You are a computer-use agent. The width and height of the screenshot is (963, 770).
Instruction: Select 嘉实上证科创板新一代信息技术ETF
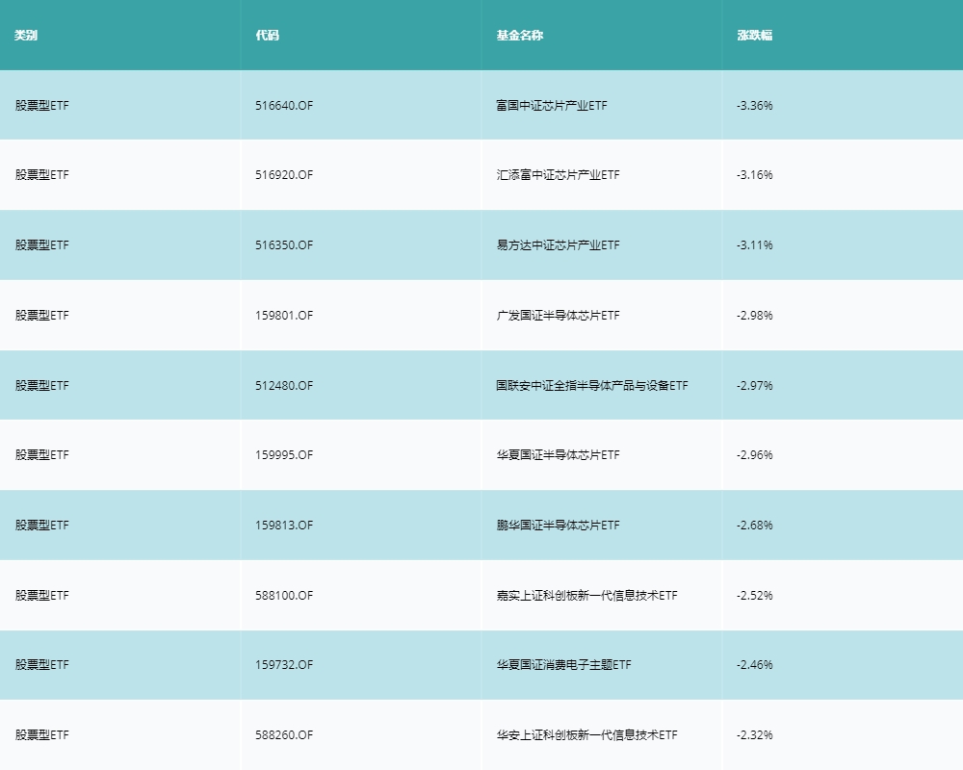click(x=586, y=596)
